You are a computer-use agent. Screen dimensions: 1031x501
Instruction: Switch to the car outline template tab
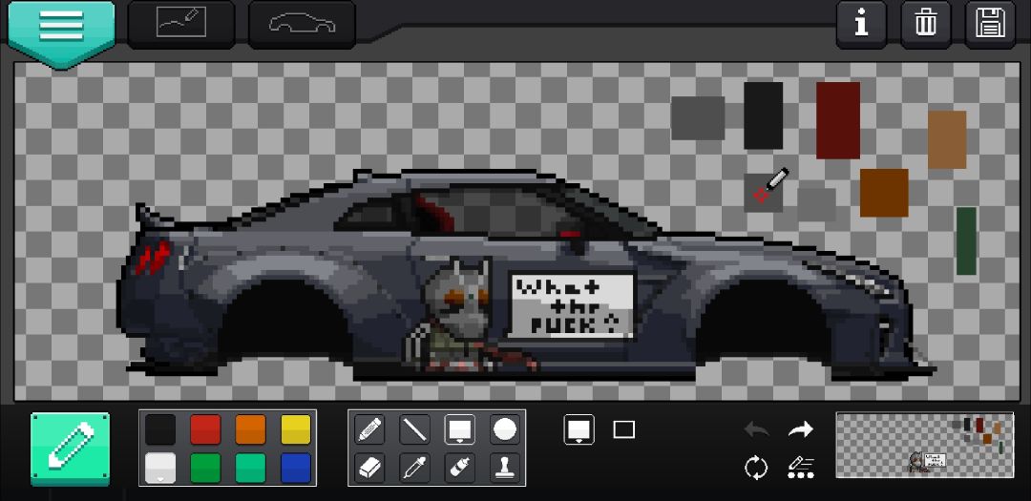[302, 24]
